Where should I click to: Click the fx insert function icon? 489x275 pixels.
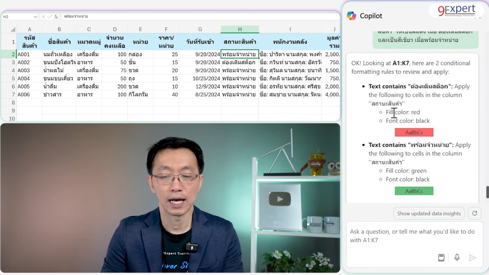pyautogui.click(x=56, y=16)
